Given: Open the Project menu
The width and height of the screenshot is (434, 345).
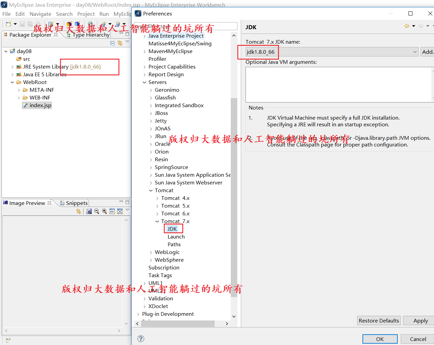Looking at the screenshot, I should pyautogui.click(x=86, y=14).
